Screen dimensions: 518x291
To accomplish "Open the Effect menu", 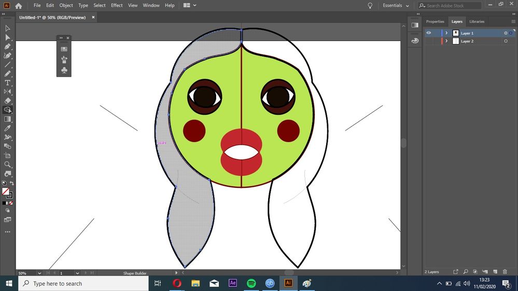I will coord(117,5).
